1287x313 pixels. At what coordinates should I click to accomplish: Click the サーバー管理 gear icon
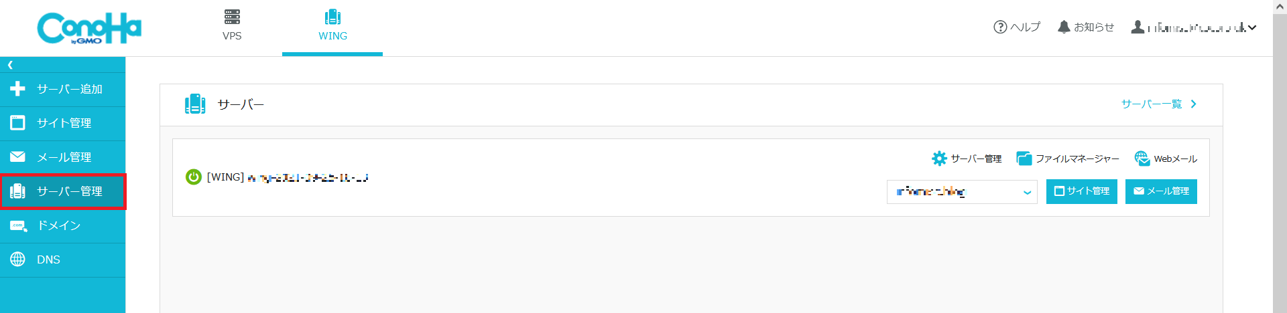[939, 159]
